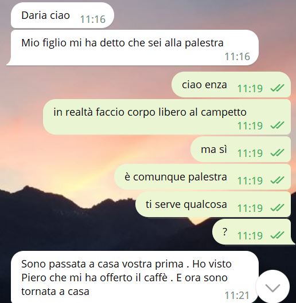
Task: Select the 'ti serve qualcosa' message
Action: click(213, 204)
